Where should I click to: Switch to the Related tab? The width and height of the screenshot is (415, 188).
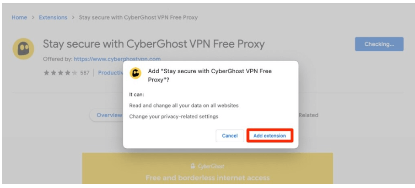(308, 115)
